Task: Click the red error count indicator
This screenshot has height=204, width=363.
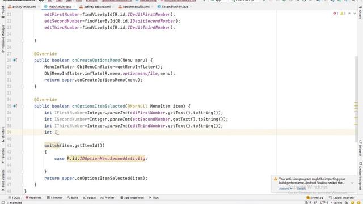Action: tap(336, 14)
